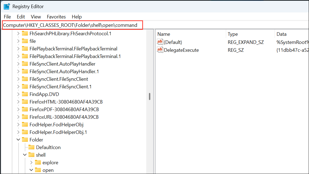Click the shell folder icon
The height and width of the screenshot is (174, 309).
pos(31,155)
